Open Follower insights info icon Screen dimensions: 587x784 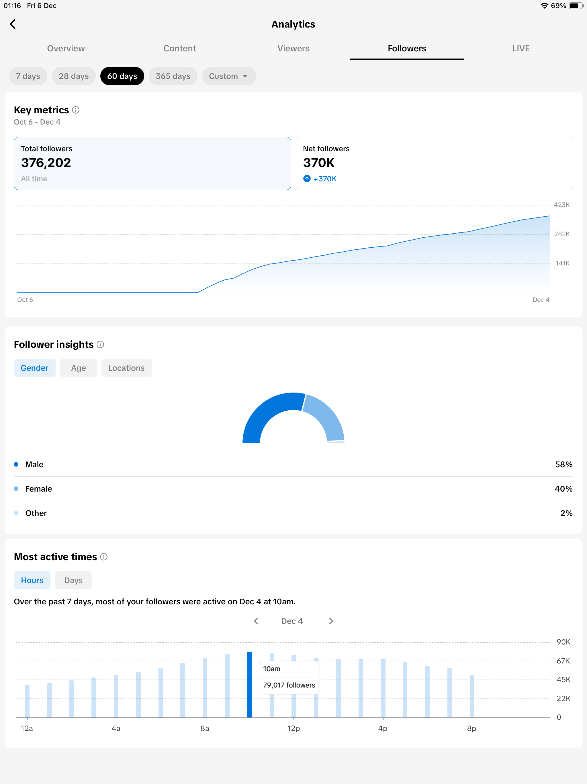coord(100,344)
